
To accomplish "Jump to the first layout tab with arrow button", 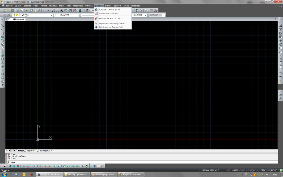I will (x=7, y=151).
